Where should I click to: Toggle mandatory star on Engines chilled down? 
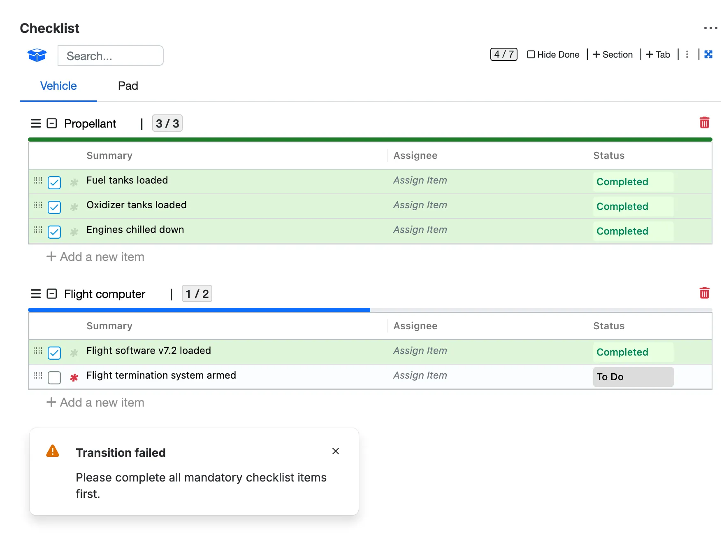tap(74, 232)
